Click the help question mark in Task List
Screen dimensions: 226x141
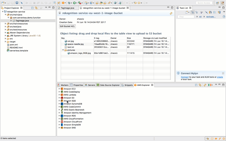(x=224, y=17)
